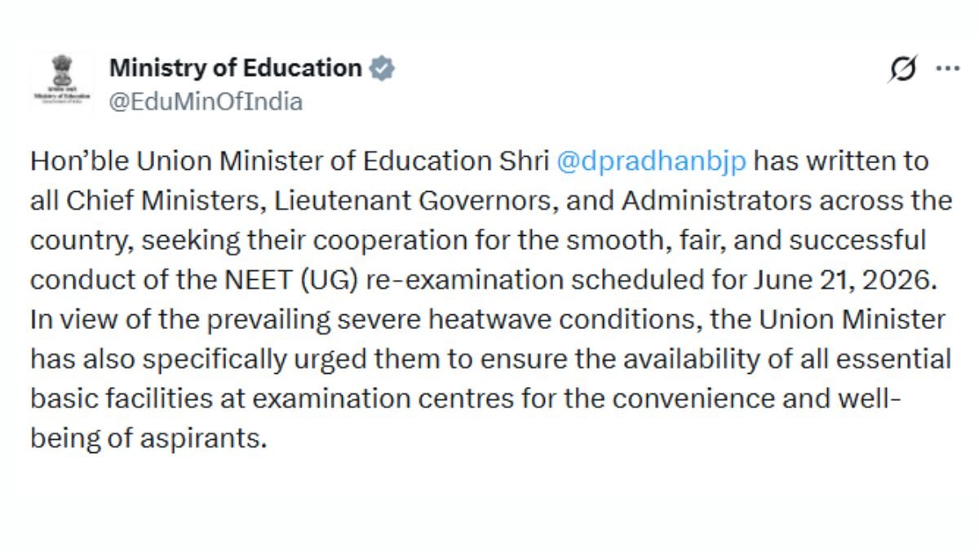Open the three-dot more options menu
Image resolution: width=979 pixels, height=551 pixels.
947,69
